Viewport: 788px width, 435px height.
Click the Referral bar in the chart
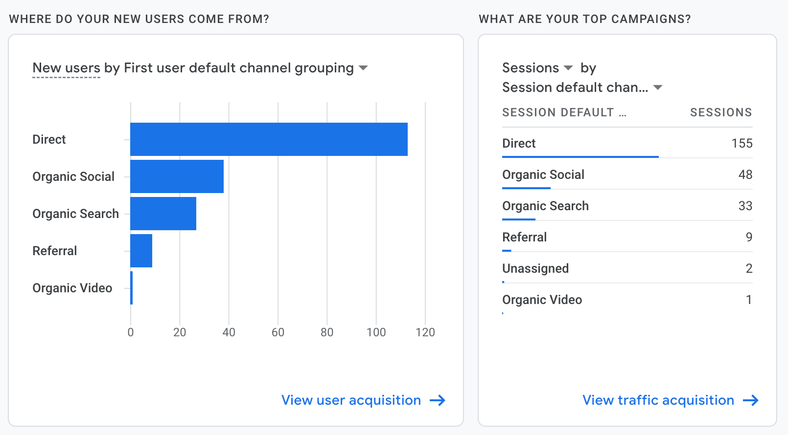coord(141,251)
